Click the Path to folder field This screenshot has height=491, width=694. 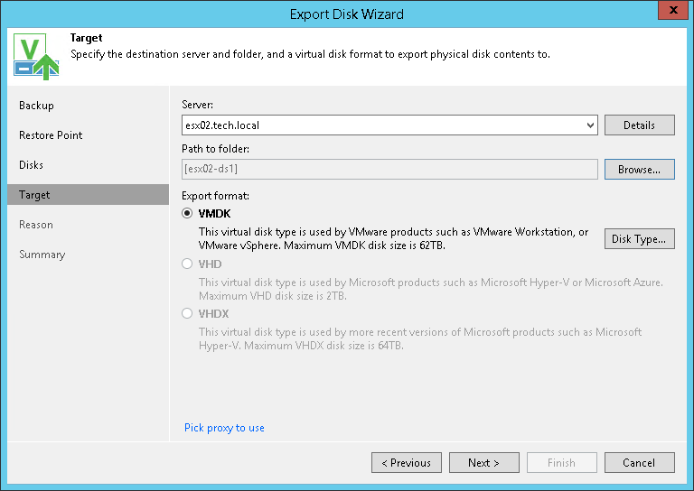pos(389,170)
